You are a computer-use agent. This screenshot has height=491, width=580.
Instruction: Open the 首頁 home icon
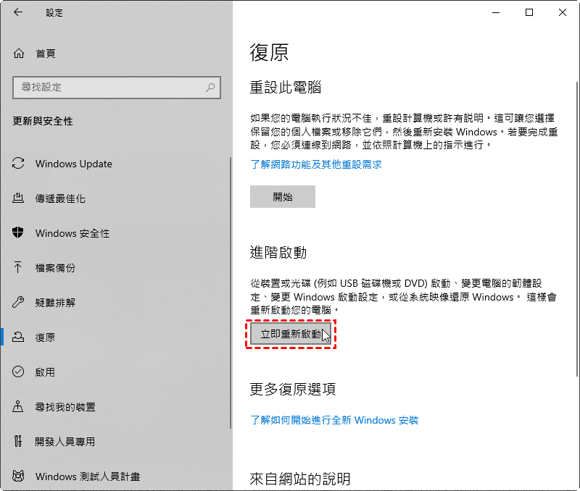(19, 54)
